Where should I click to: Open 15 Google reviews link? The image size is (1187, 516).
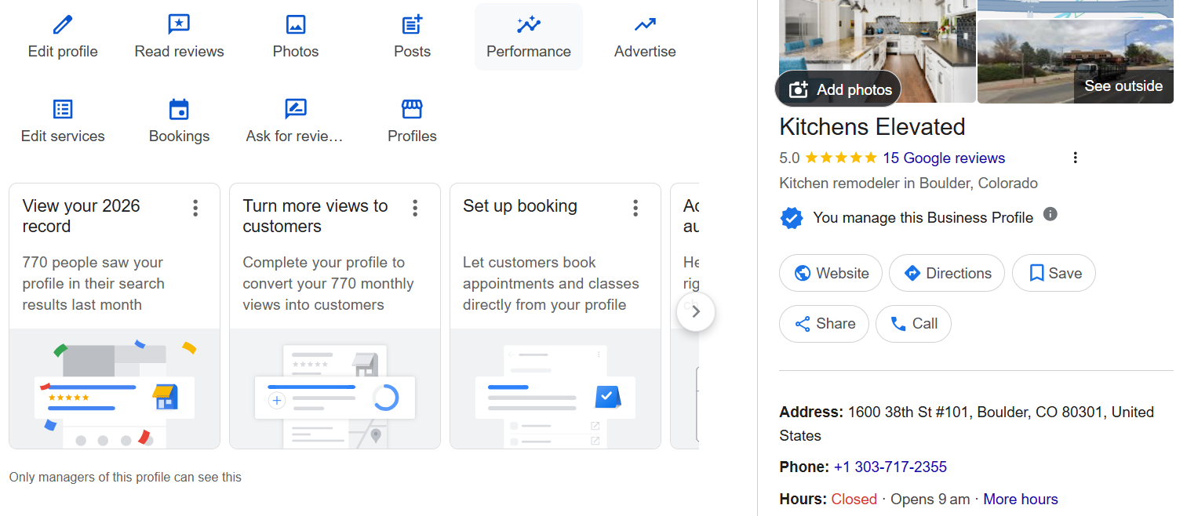click(944, 158)
